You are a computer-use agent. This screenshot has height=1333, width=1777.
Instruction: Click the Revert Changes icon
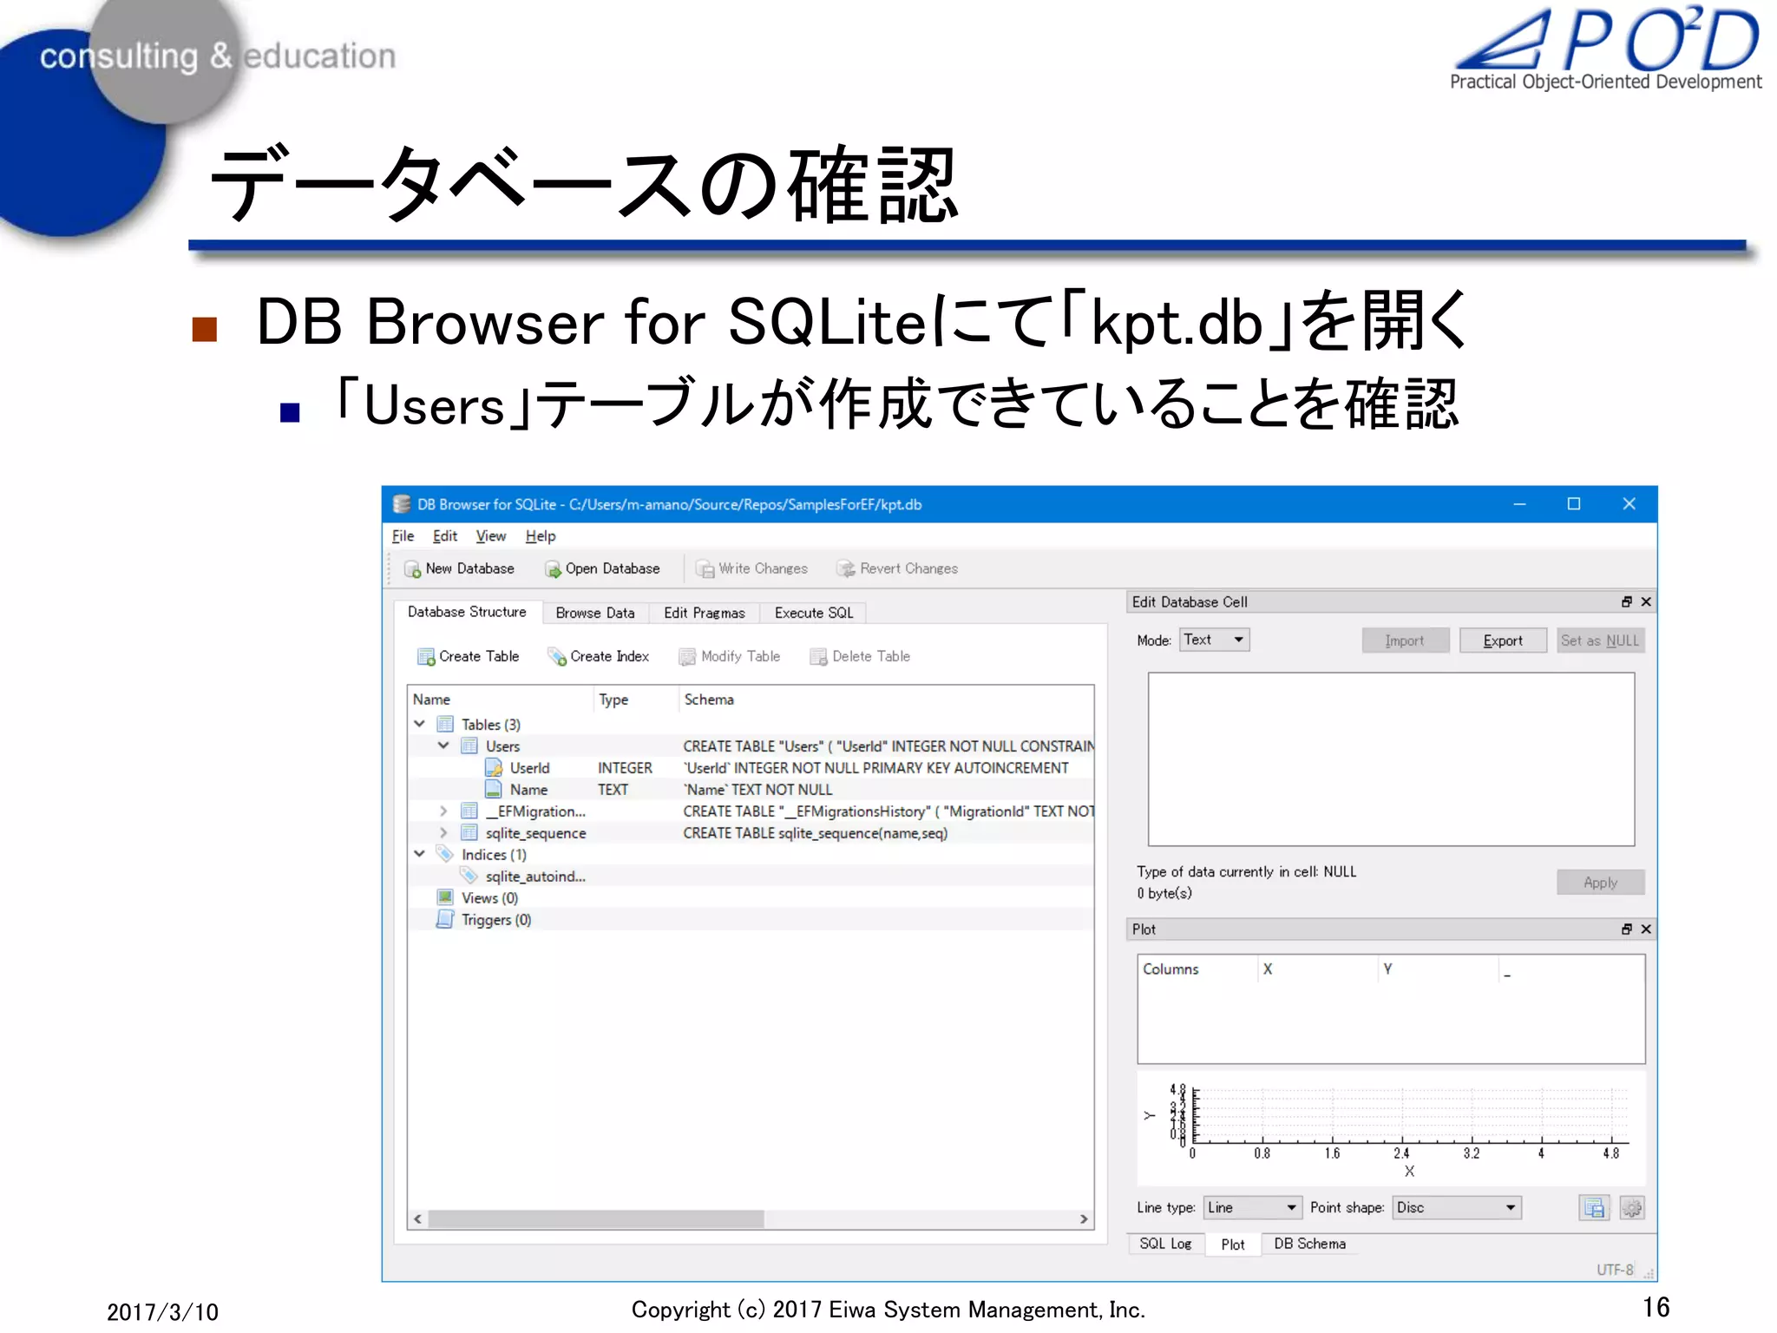click(846, 569)
